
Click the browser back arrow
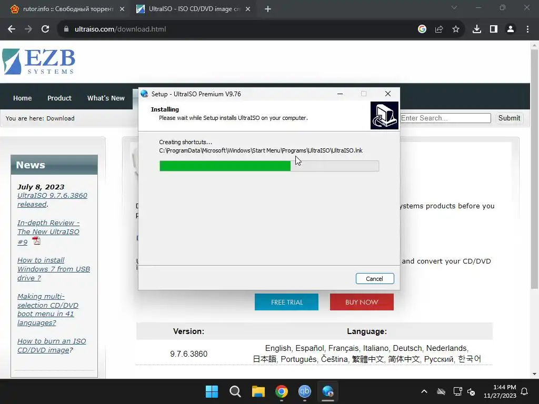tap(12, 29)
